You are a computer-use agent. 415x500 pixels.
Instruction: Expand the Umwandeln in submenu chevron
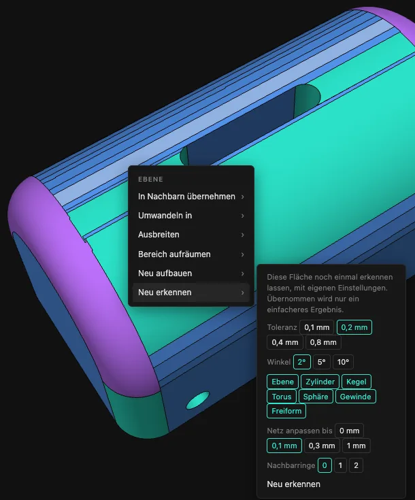tap(242, 216)
